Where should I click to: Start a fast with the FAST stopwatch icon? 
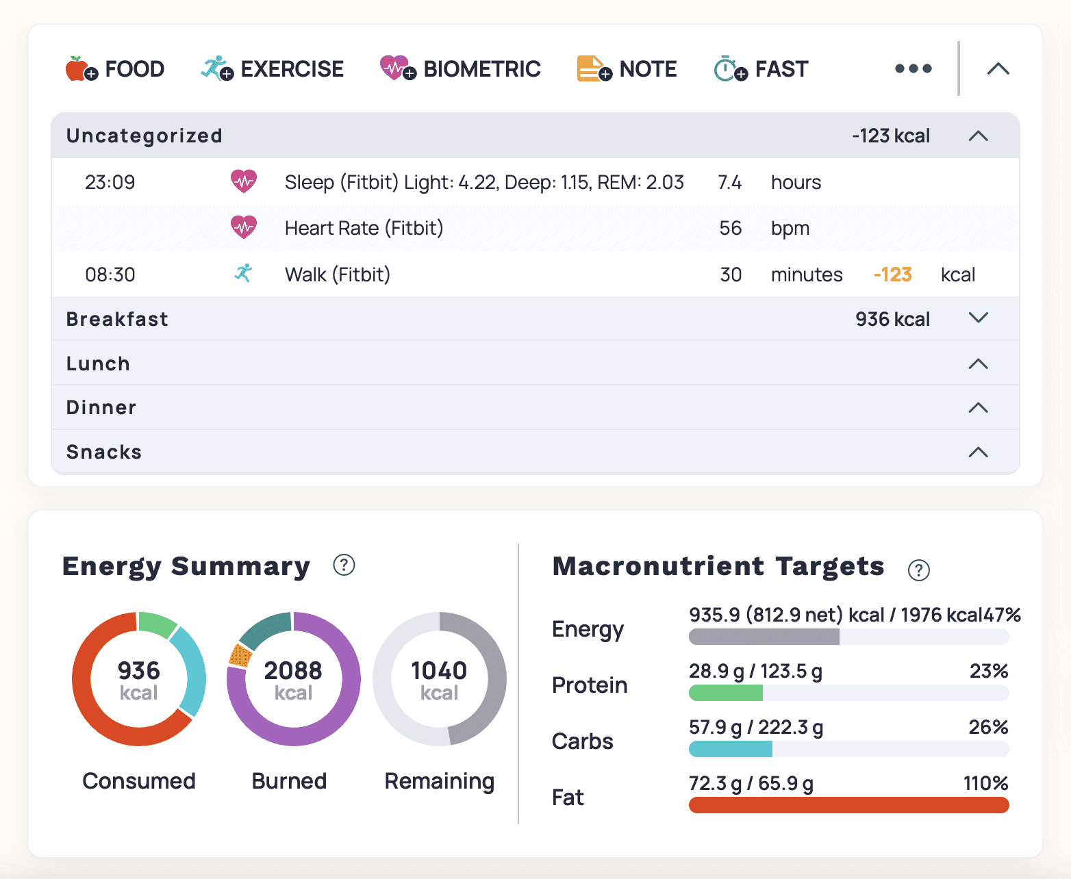click(728, 68)
